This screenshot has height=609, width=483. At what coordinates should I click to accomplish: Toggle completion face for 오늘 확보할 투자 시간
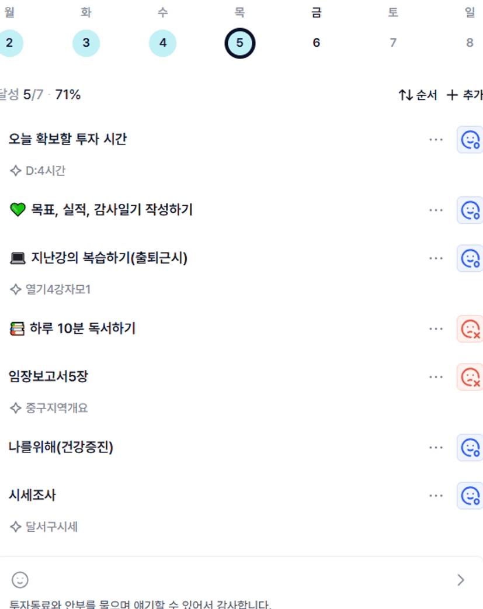tap(470, 140)
